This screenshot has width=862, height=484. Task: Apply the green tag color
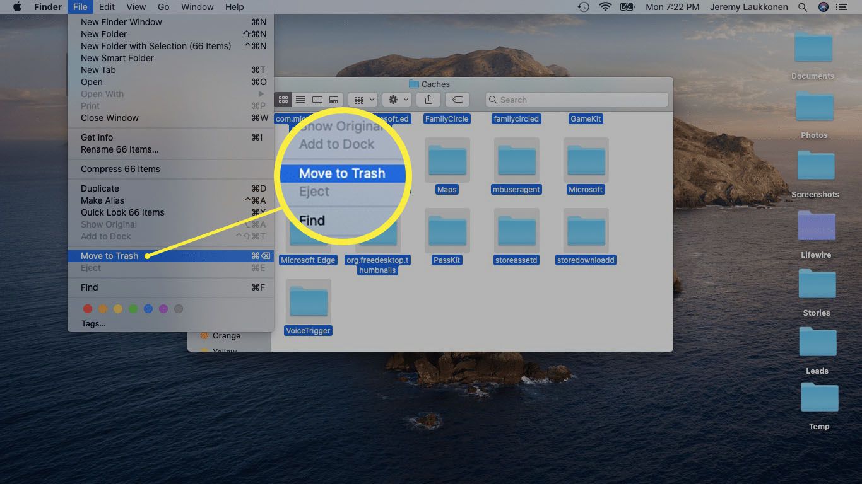tap(133, 309)
